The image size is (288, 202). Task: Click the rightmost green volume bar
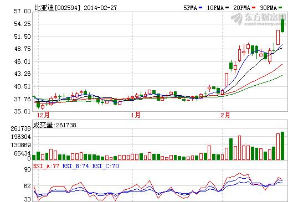(x=282, y=146)
